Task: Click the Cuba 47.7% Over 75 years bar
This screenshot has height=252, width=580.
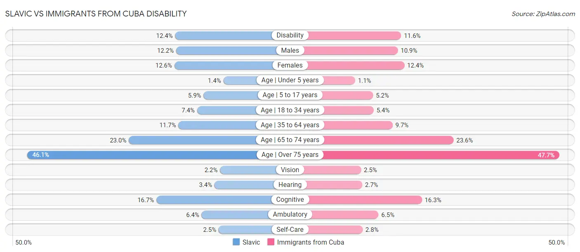Action: [441, 155]
